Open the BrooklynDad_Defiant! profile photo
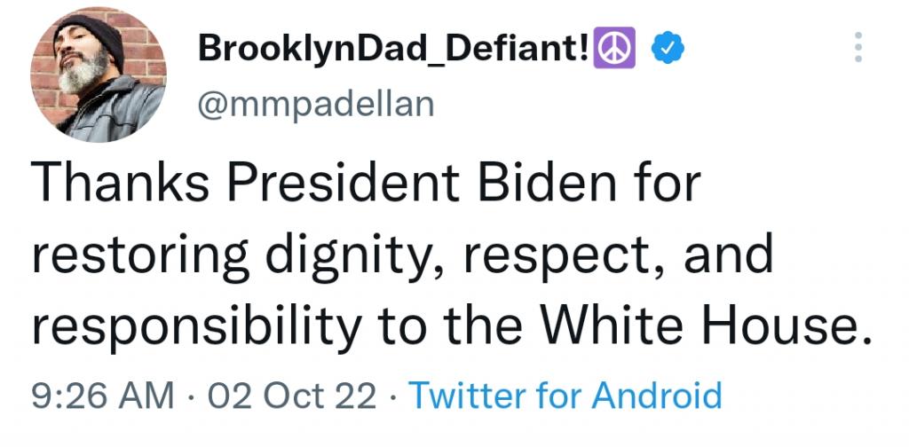Screen dimensions: 909x447 [x=99, y=77]
